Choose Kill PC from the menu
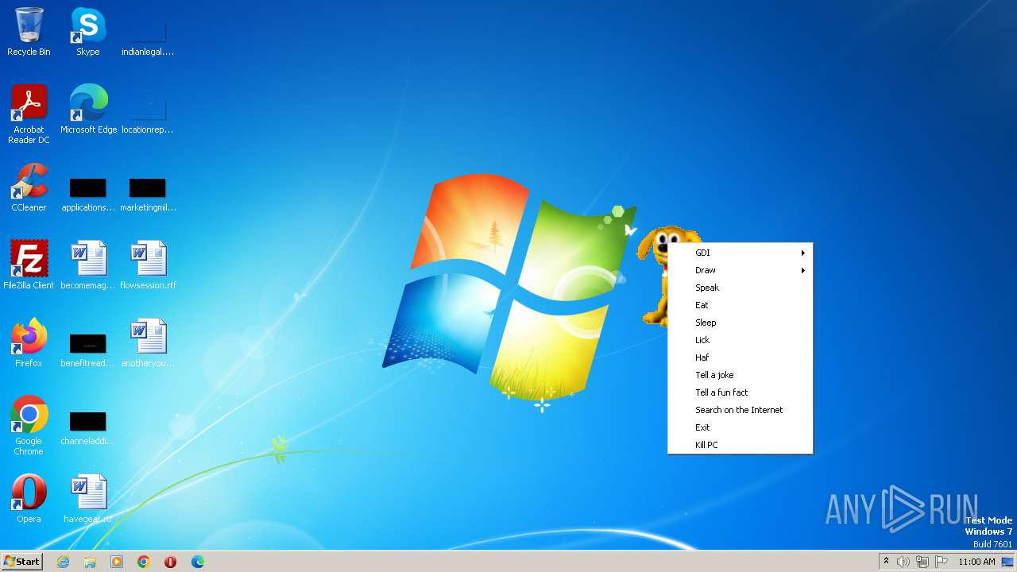The image size is (1017, 572). point(741,445)
